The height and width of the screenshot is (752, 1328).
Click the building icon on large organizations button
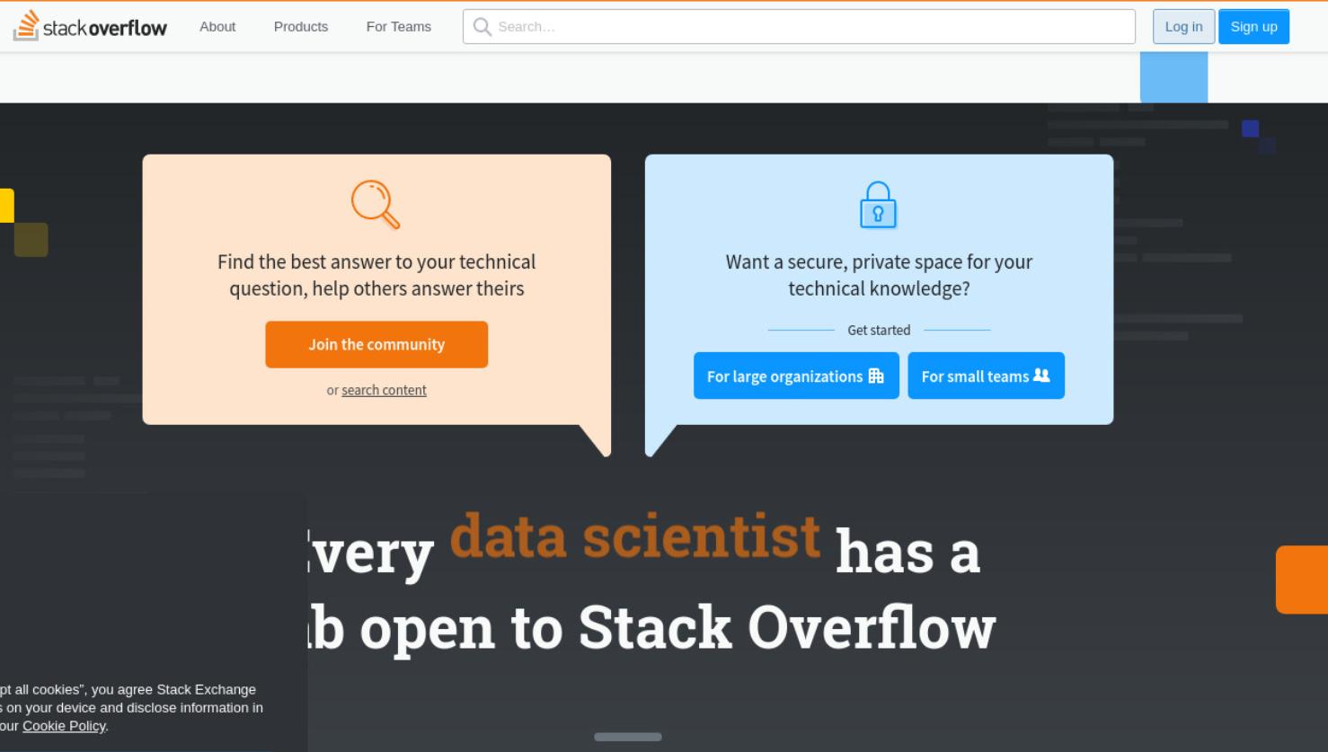[876, 376]
